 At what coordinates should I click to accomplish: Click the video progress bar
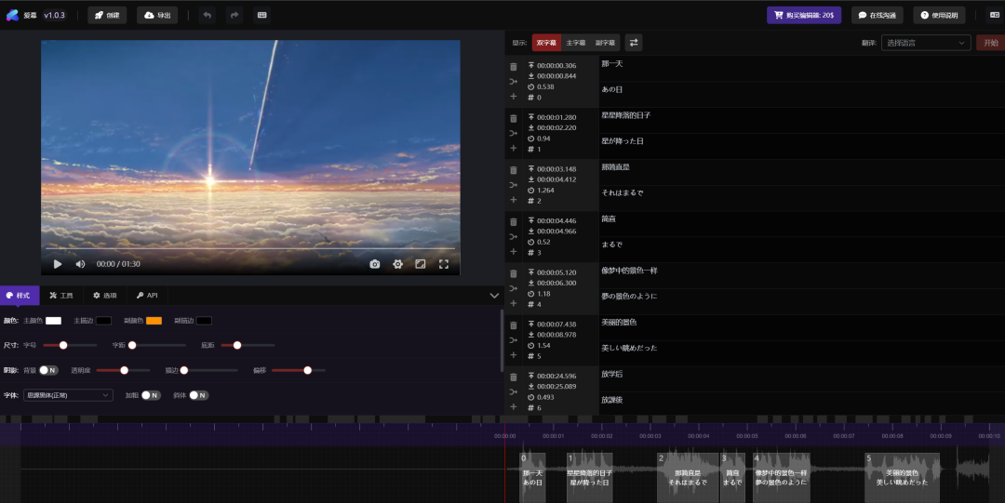click(250, 248)
